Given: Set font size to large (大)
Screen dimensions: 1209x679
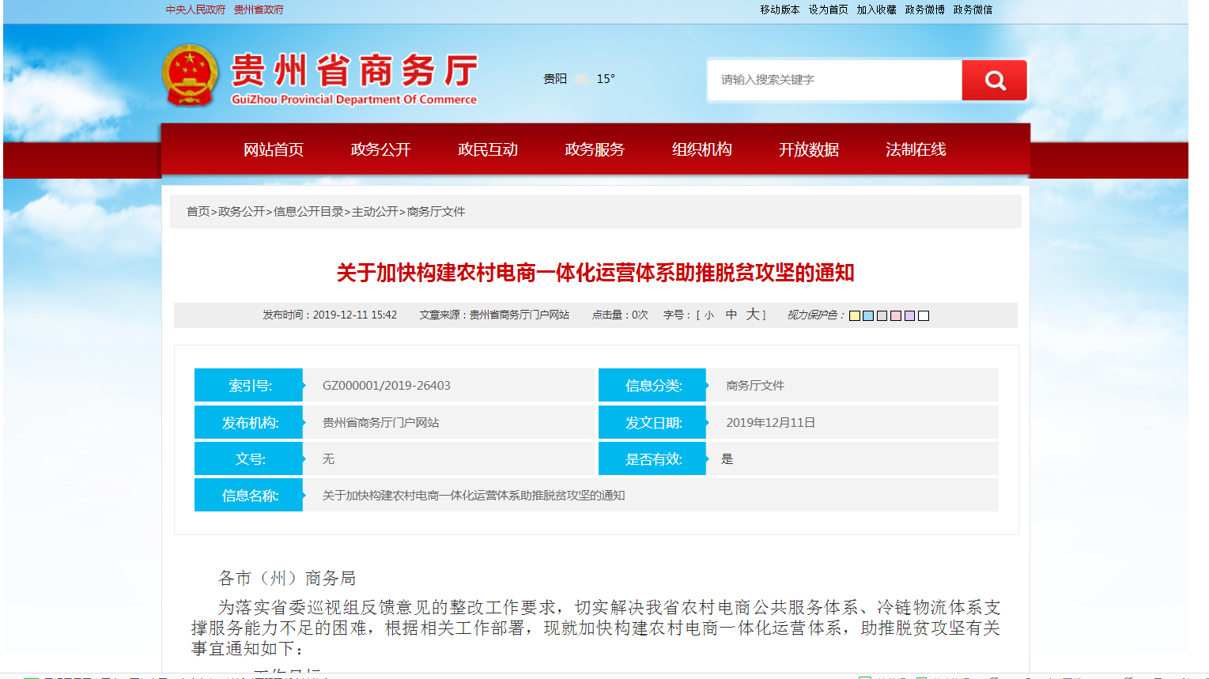Looking at the screenshot, I should click(753, 315).
